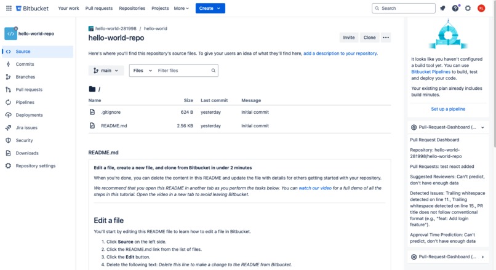The width and height of the screenshot is (496, 270).
Task: Click the watch our video link
Action: coord(315,188)
